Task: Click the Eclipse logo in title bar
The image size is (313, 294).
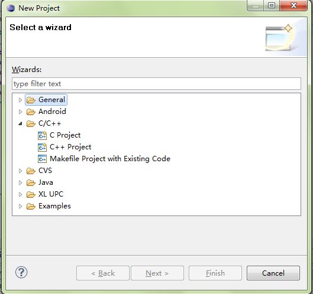Action: (x=11, y=8)
